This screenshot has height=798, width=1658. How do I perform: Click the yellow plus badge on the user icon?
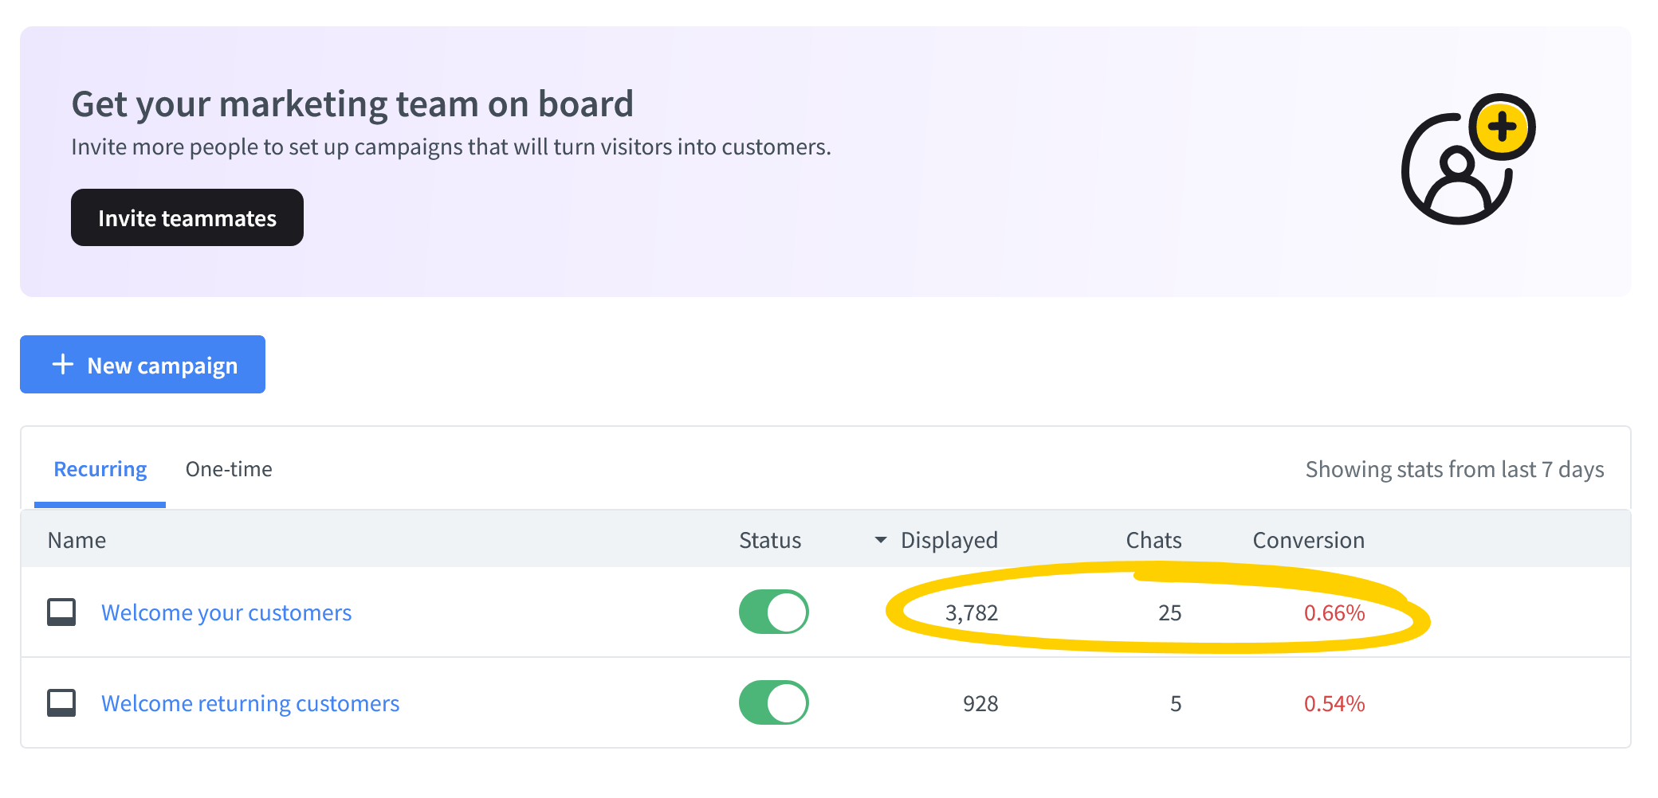pyautogui.click(x=1502, y=127)
